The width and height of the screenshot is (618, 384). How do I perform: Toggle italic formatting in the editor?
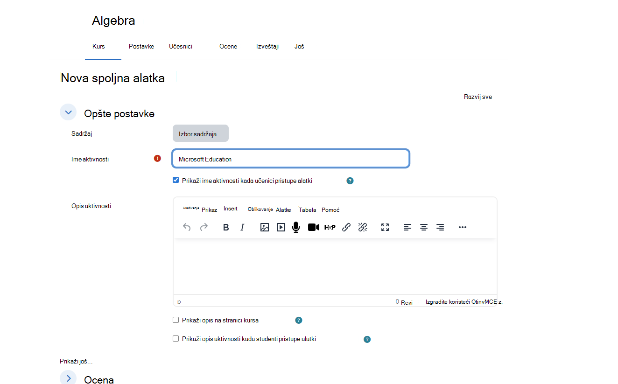click(242, 227)
